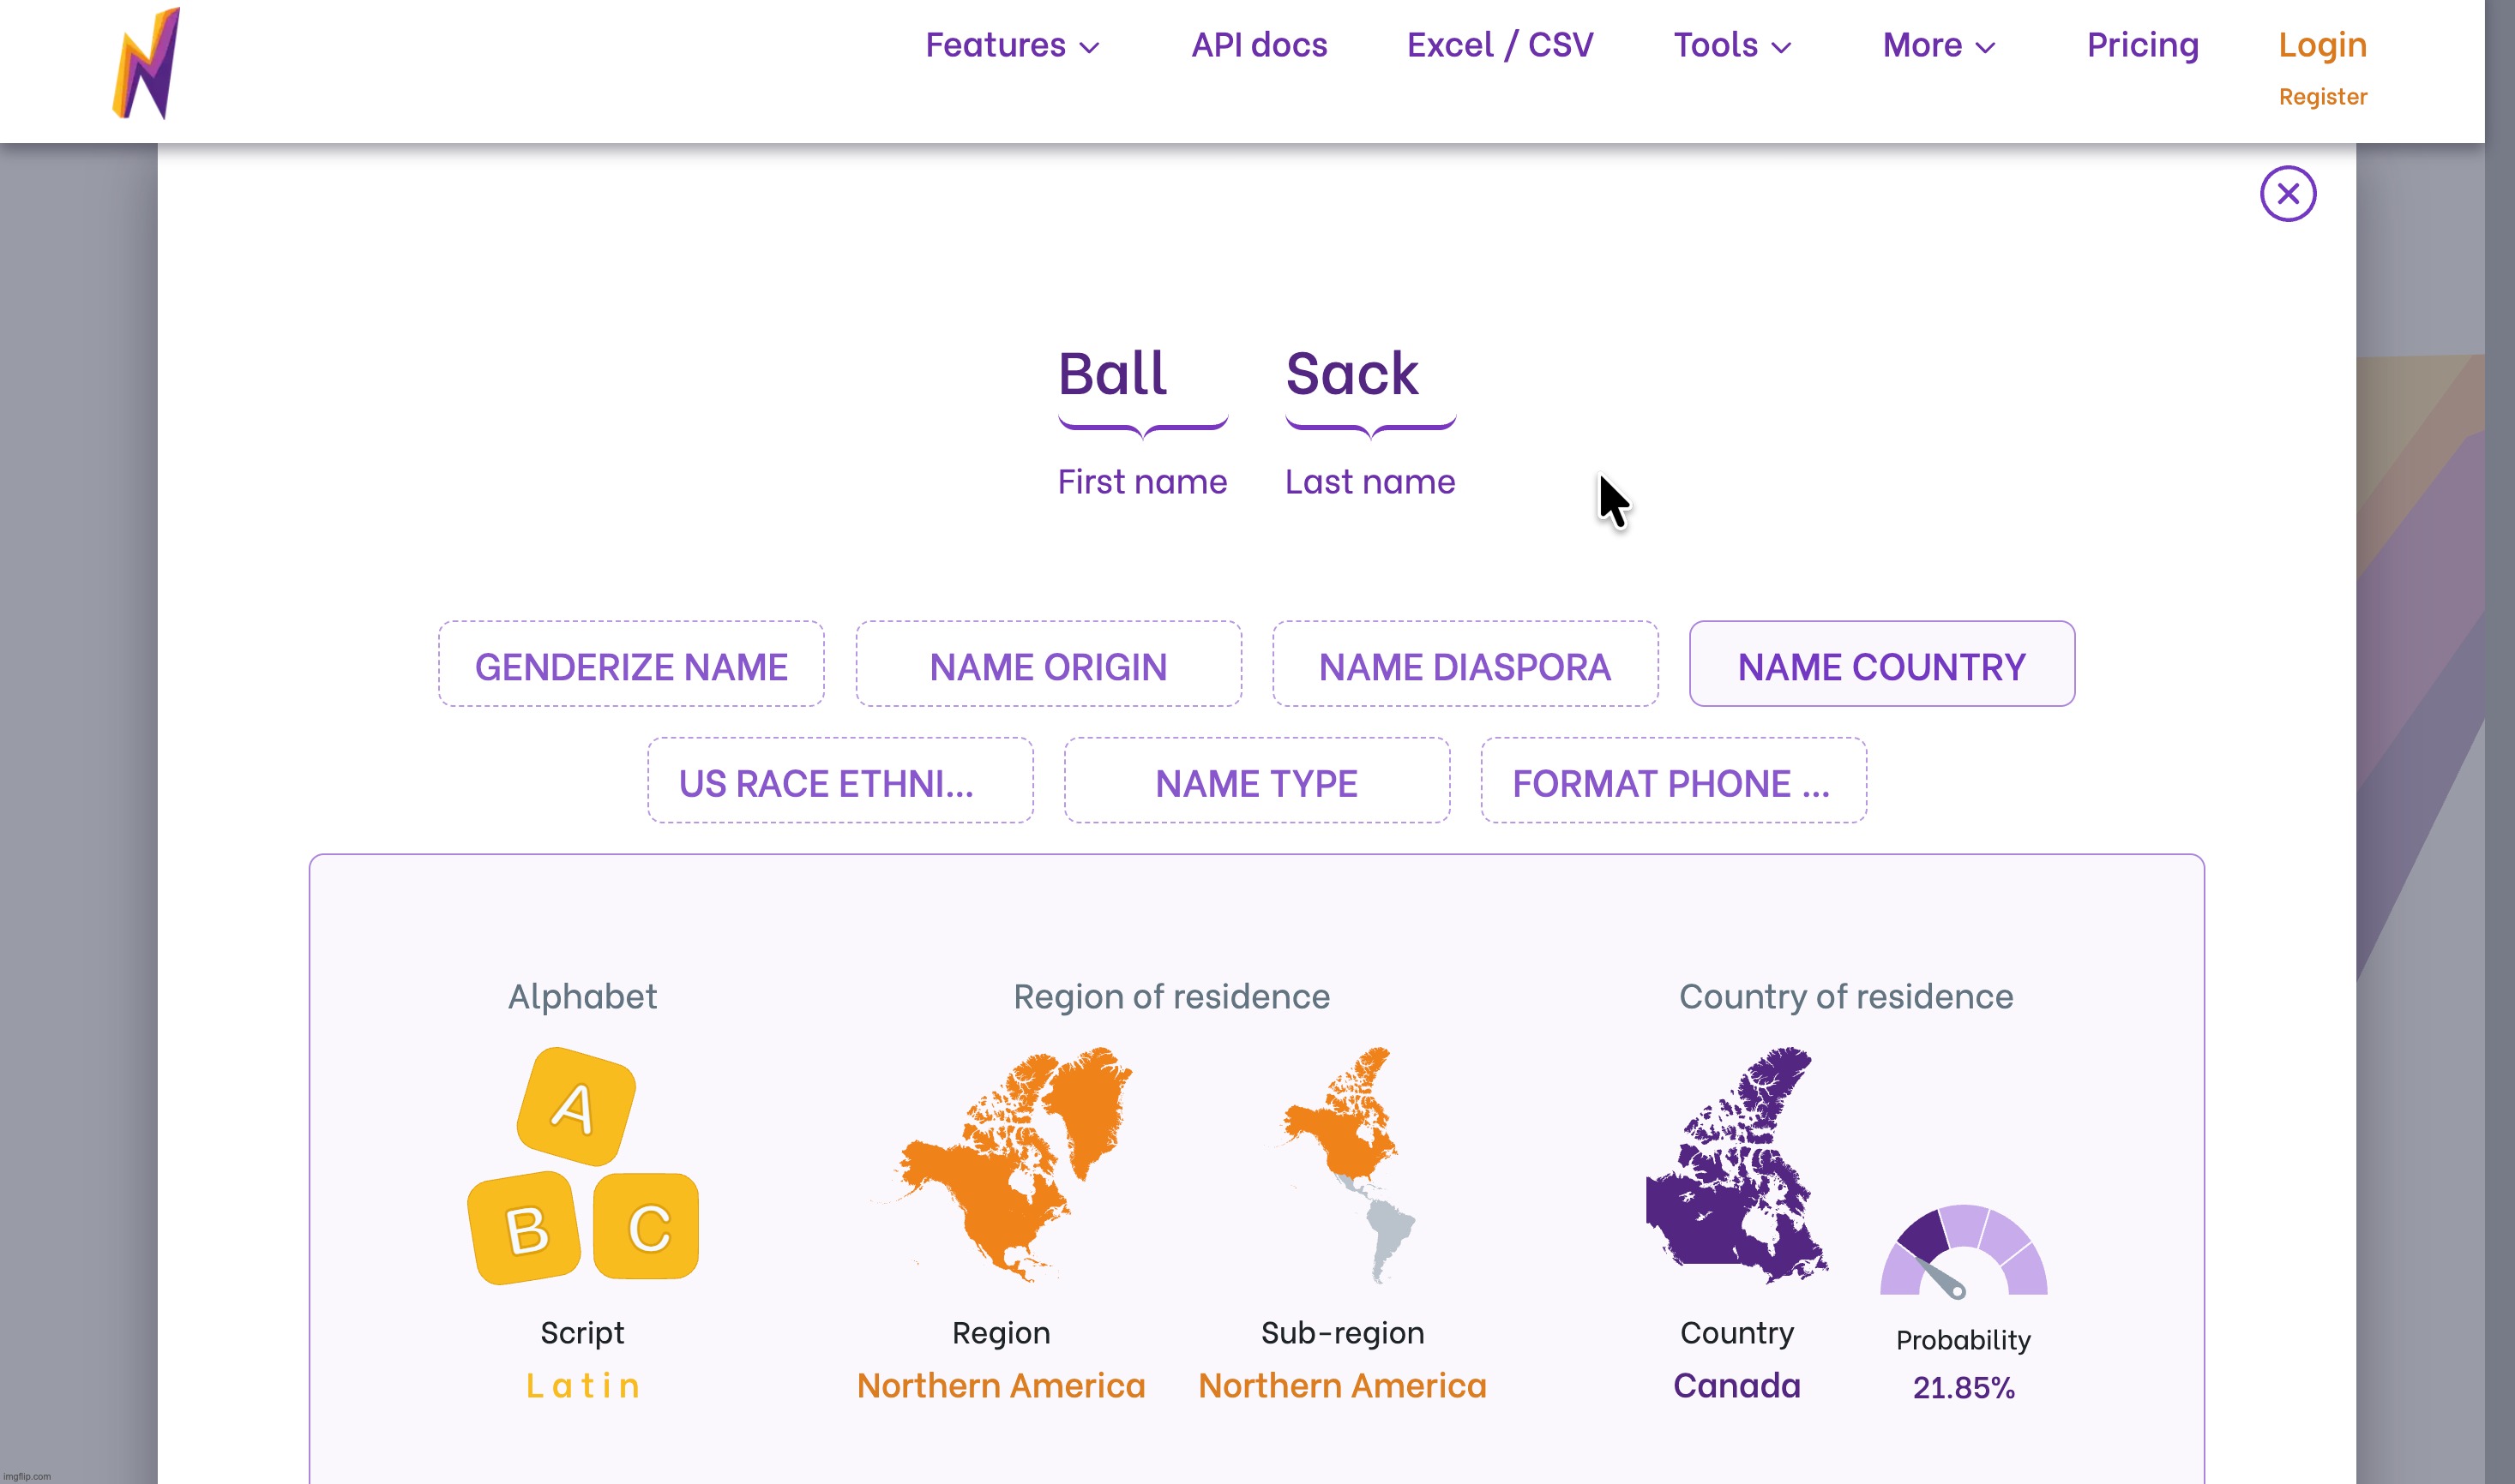Click the probability gauge meter
The image size is (2515, 1484).
1963,1253
